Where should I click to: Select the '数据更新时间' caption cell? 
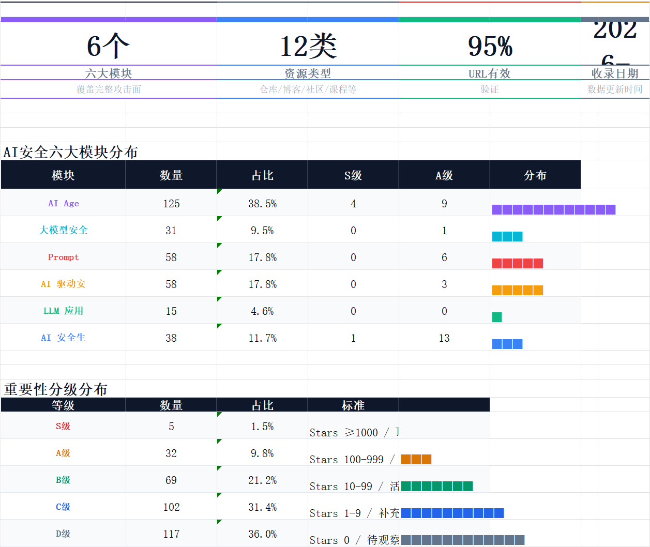[615, 89]
